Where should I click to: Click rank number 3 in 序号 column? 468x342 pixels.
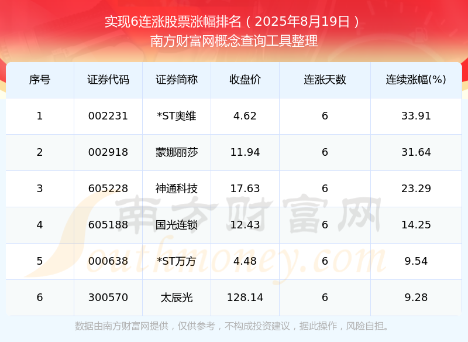click(40, 189)
